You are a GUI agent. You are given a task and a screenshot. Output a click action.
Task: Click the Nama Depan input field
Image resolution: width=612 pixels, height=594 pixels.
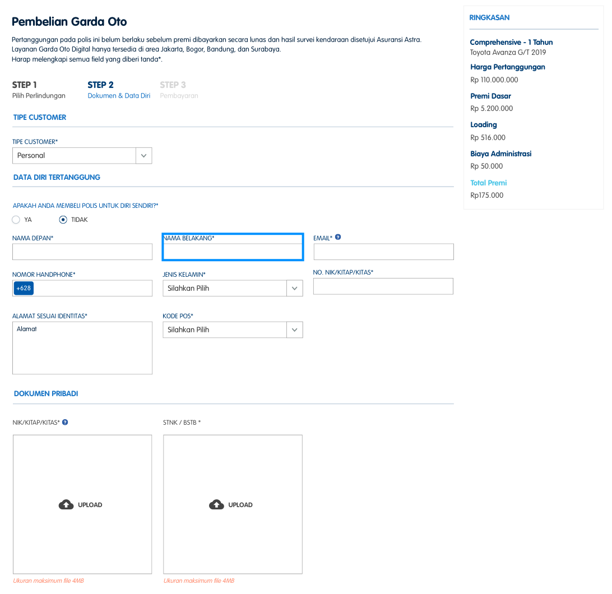click(x=82, y=252)
